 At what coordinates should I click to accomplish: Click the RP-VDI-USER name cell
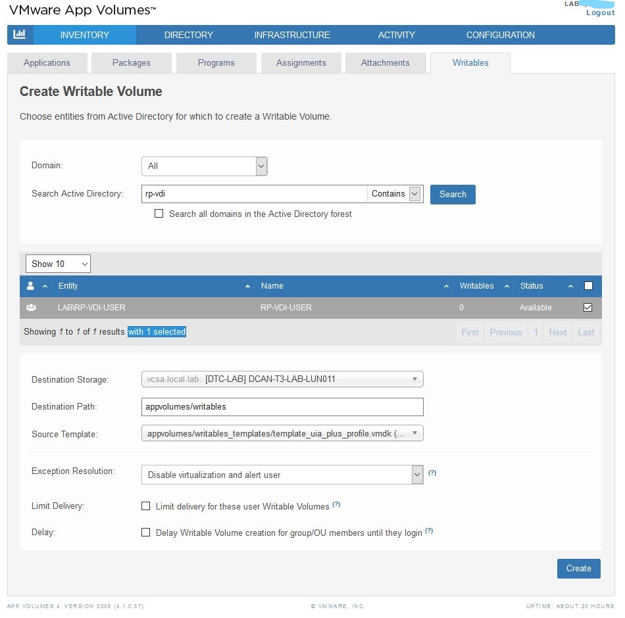(x=286, y=307)
